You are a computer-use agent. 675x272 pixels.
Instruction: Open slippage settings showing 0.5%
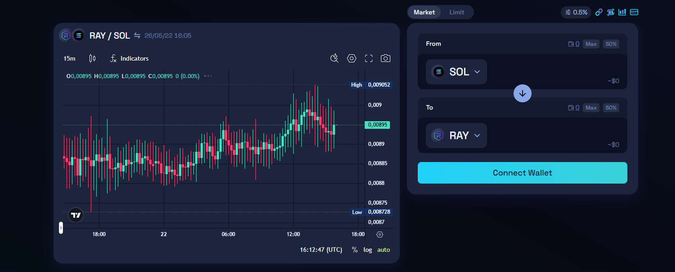coord(576,12)
